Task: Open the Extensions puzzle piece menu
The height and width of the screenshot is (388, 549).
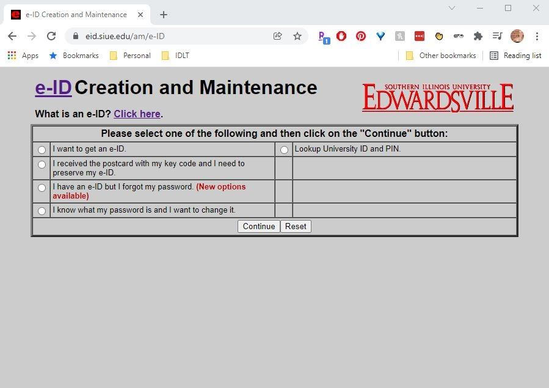Action: 478,36
